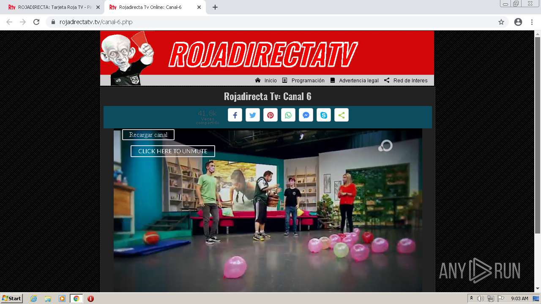Open a new browser tab
Image resolution: width=541 pixels, height=304 pixels.
coord(215,7)
